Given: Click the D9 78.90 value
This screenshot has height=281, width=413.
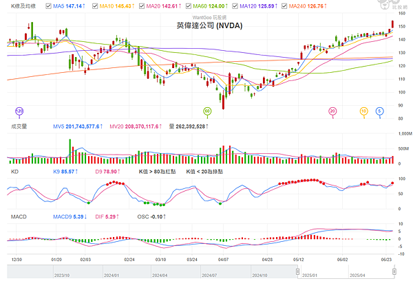Looking at the screenshot, I should pos(108,172).
